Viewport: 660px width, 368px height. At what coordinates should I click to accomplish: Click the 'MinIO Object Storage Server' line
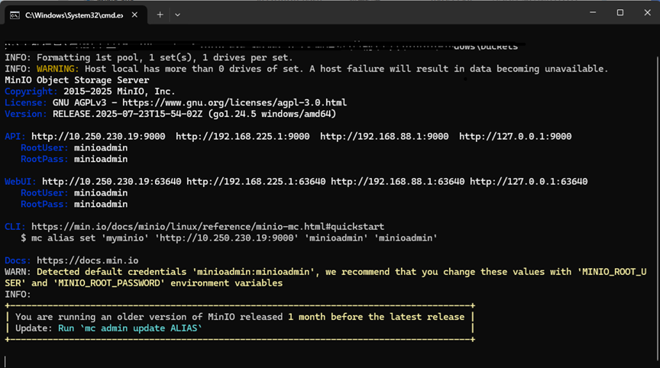[77, 80]
